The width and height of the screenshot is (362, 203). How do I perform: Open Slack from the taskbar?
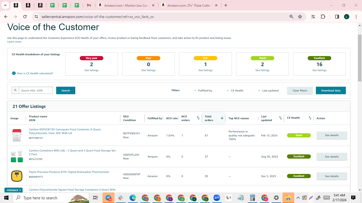pyautogui.click(x=121, y=198)
